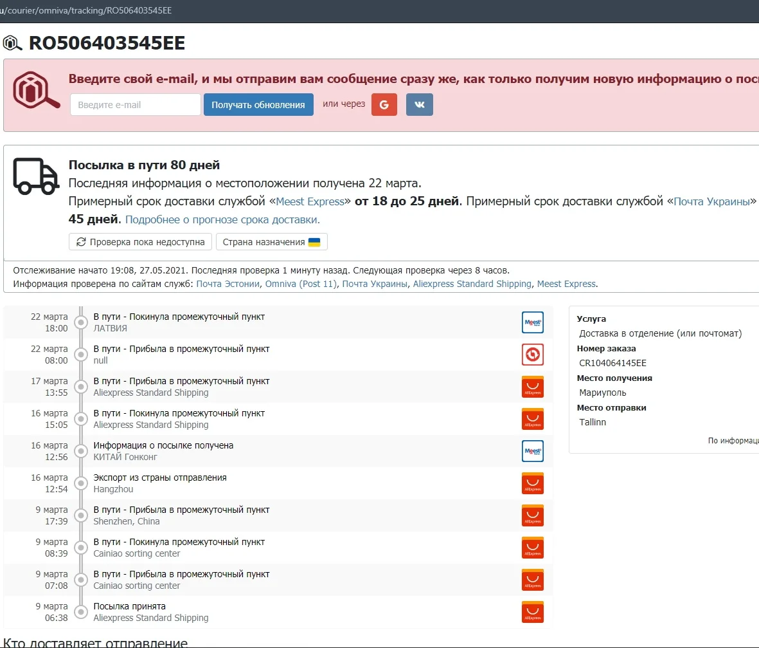Click the tracking number heading RO506403545EE

(107, 43)
